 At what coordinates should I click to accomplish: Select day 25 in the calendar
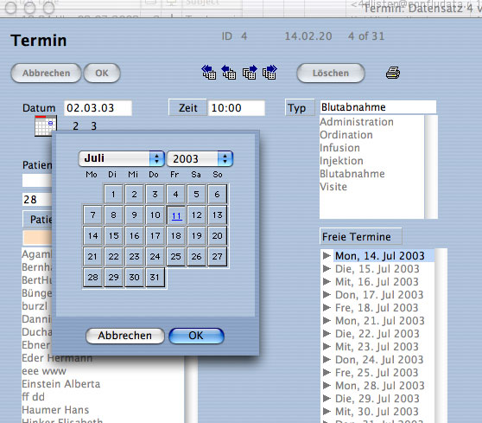pos(176,256)
